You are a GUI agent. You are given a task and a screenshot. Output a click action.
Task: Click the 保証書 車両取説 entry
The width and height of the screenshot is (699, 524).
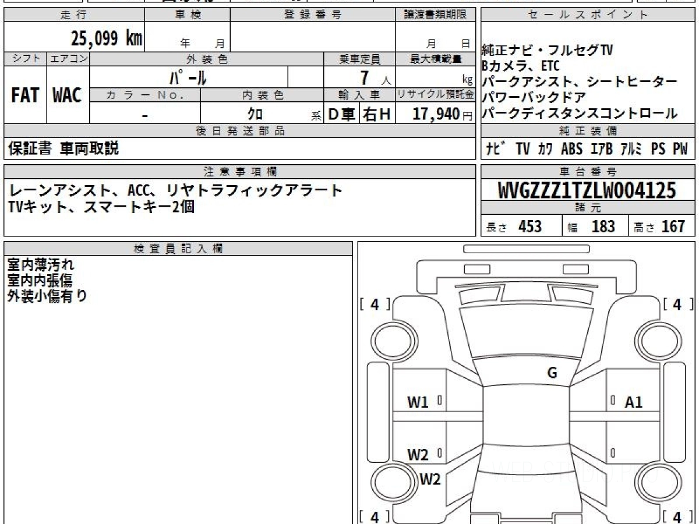[63, 149]
